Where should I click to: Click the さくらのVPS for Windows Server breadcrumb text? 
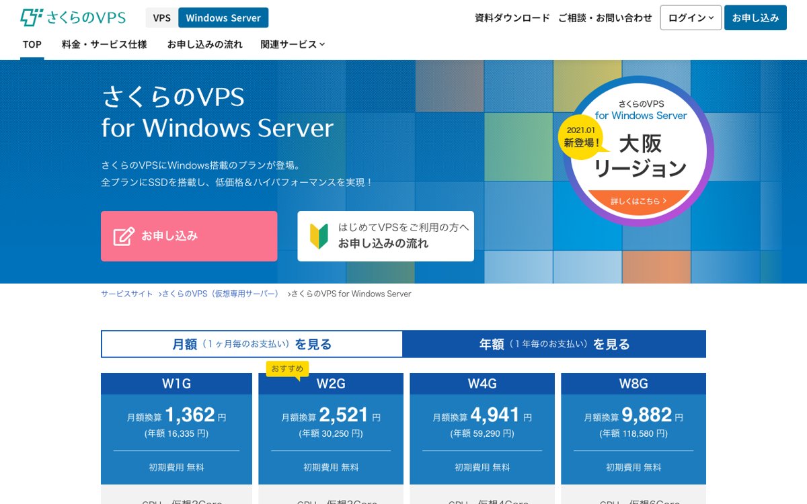coord(351,294)
